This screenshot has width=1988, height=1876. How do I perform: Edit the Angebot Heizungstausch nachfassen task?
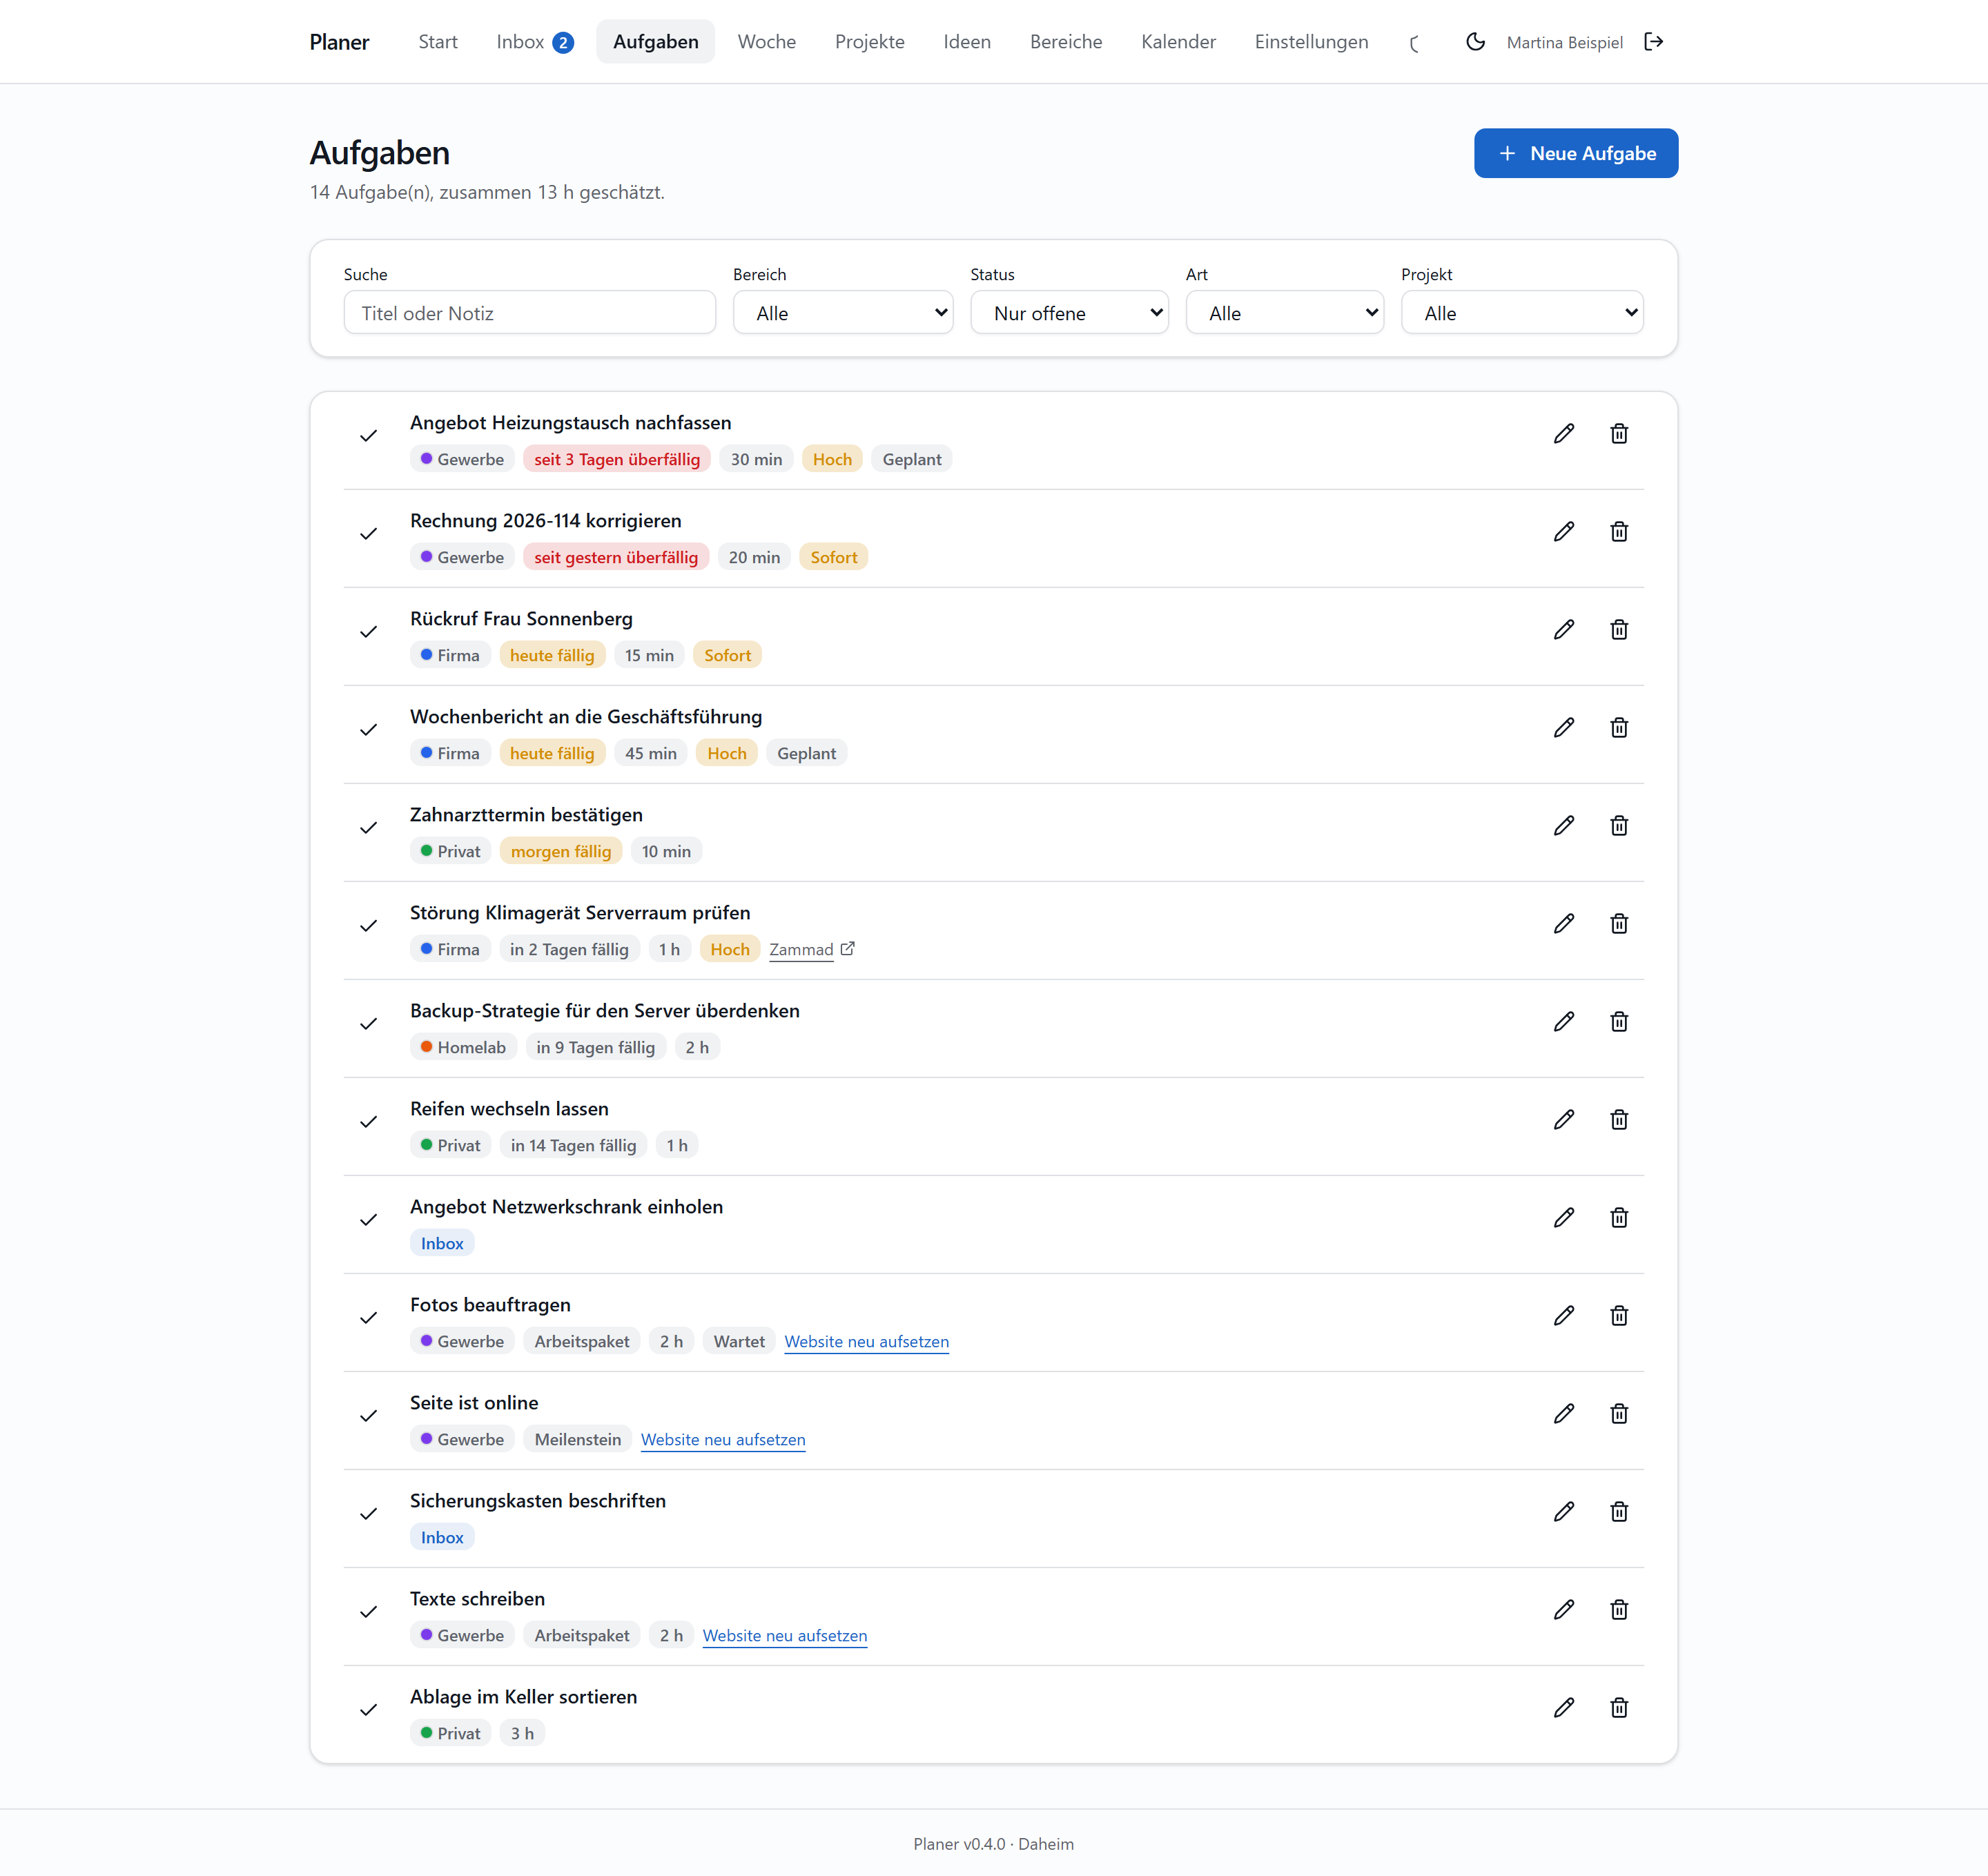click(1564, 434)
